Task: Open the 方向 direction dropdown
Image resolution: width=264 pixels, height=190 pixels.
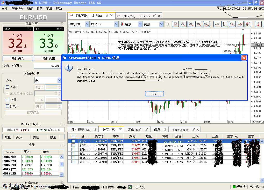Action: (59, 80)
